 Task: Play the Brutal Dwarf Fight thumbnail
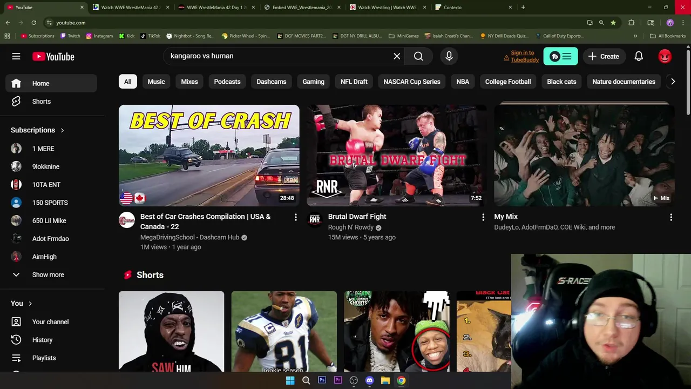tap(397, 156)
